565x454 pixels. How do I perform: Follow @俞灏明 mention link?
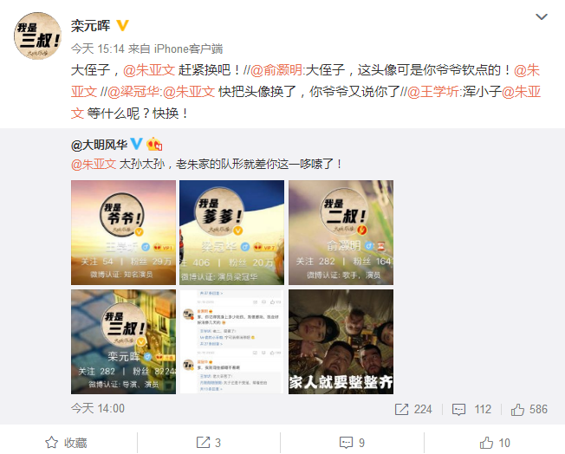tap(276, 70)
